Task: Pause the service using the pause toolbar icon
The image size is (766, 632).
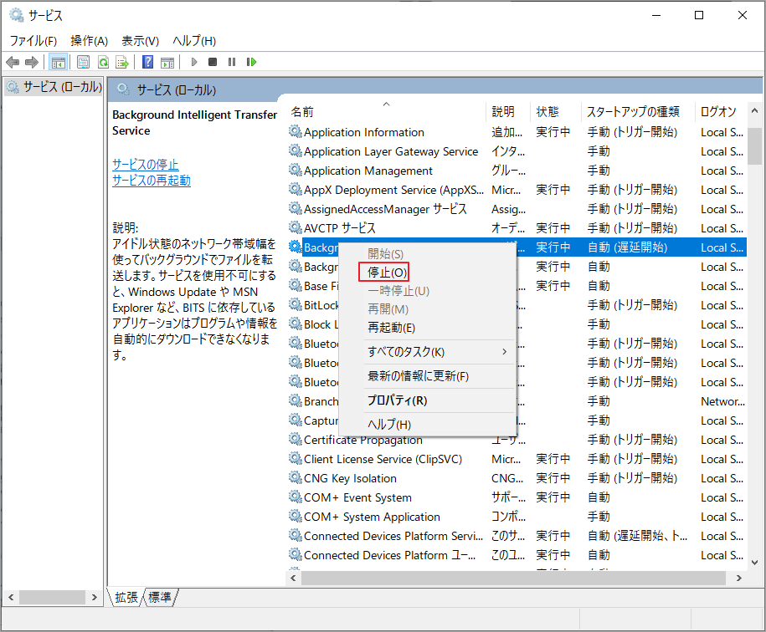Action: [x=232, y=61]
